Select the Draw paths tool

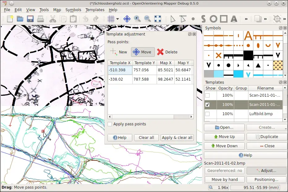click(x=203, y=19)
